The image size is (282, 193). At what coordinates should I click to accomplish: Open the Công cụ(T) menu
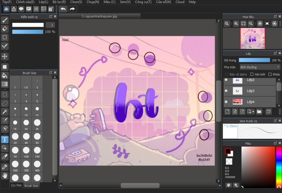143,2
